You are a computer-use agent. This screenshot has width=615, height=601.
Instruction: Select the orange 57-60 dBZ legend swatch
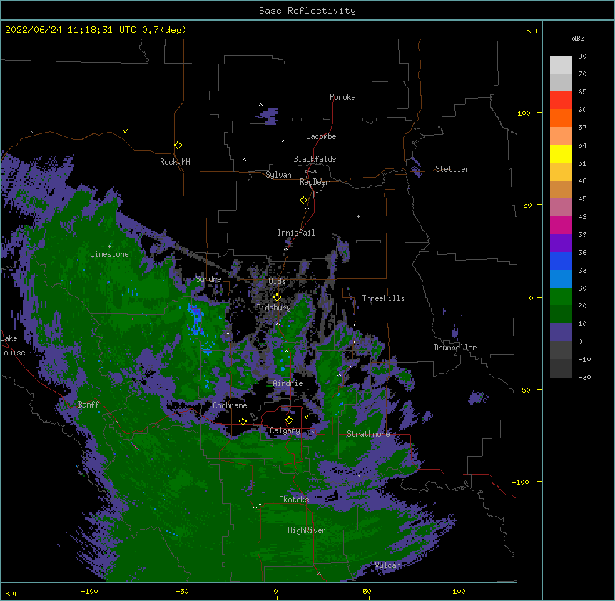click(561, 118)
